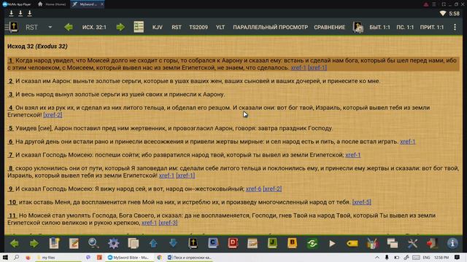The width and height of the screenshot is (467, 262).
Task: Open the Windows Start menu
Action: tap(5, 258)
